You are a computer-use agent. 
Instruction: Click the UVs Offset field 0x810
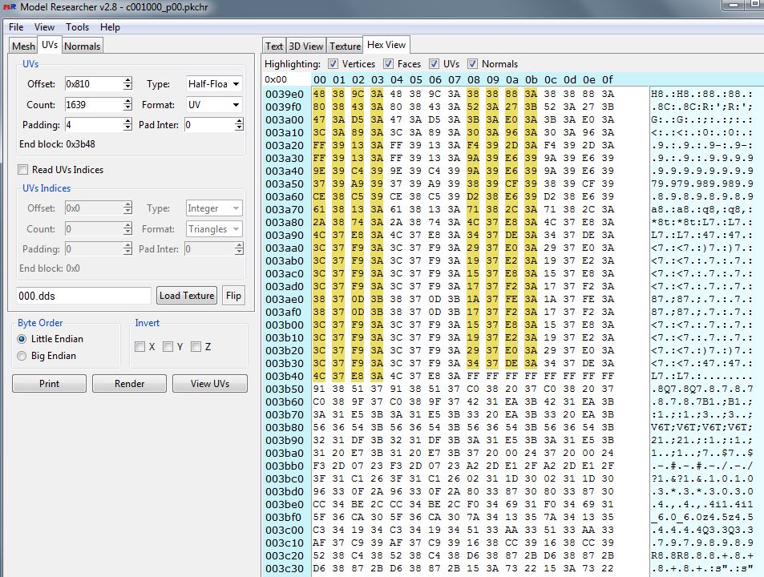click(94, 84)
